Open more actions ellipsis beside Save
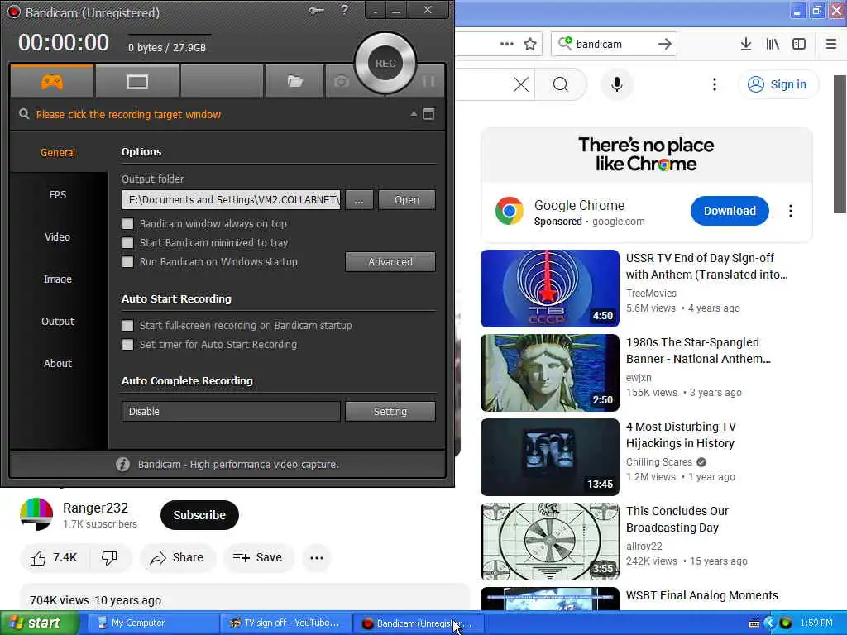The image size is (847, 635). (x=317, y=558)
